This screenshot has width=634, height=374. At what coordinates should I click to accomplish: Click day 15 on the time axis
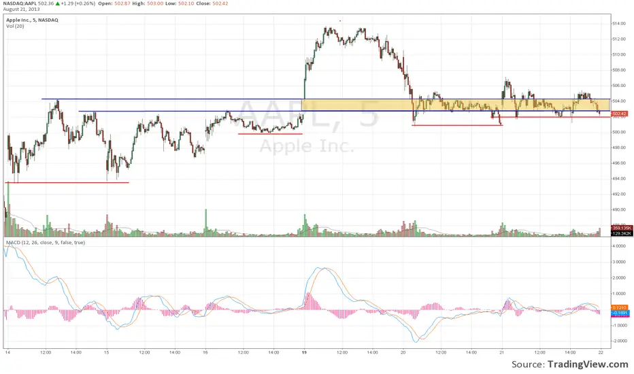point(106,352)
